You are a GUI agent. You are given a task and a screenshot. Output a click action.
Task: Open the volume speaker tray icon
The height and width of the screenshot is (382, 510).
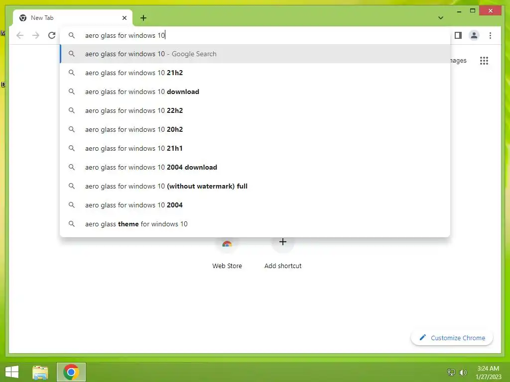click(463, 372)
